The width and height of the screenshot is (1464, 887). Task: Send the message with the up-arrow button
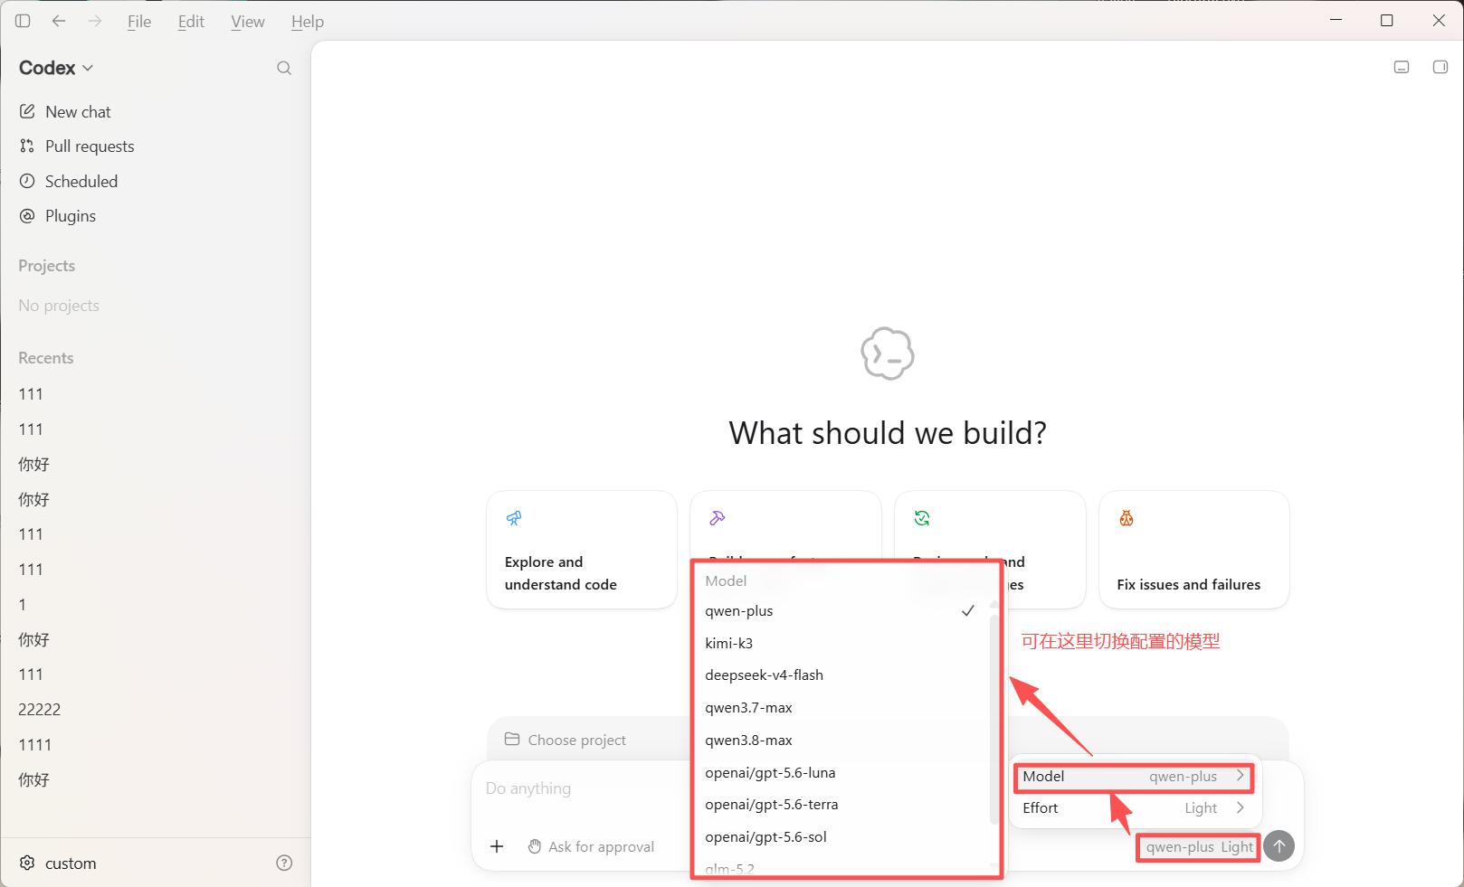(x=1279, y=846)
